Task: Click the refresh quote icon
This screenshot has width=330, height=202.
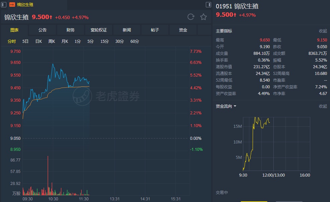Action: coord(191,17)
